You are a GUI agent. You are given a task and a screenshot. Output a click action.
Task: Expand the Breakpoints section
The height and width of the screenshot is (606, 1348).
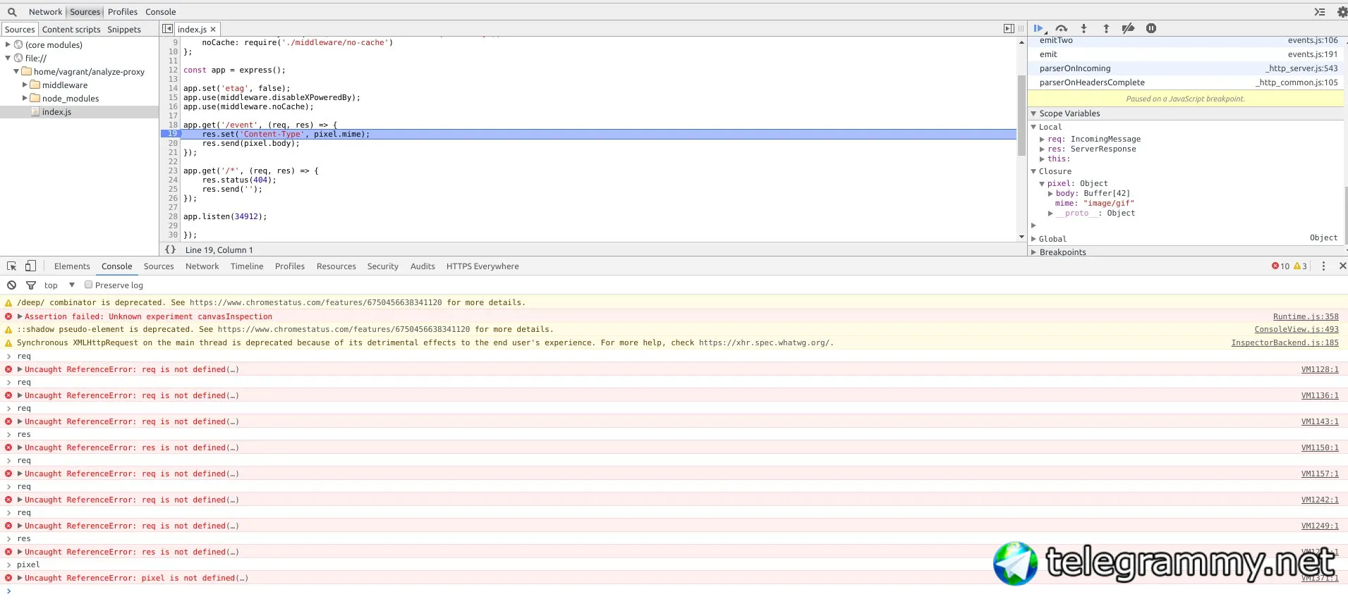pyautogui.click(x=1033, y=252)
